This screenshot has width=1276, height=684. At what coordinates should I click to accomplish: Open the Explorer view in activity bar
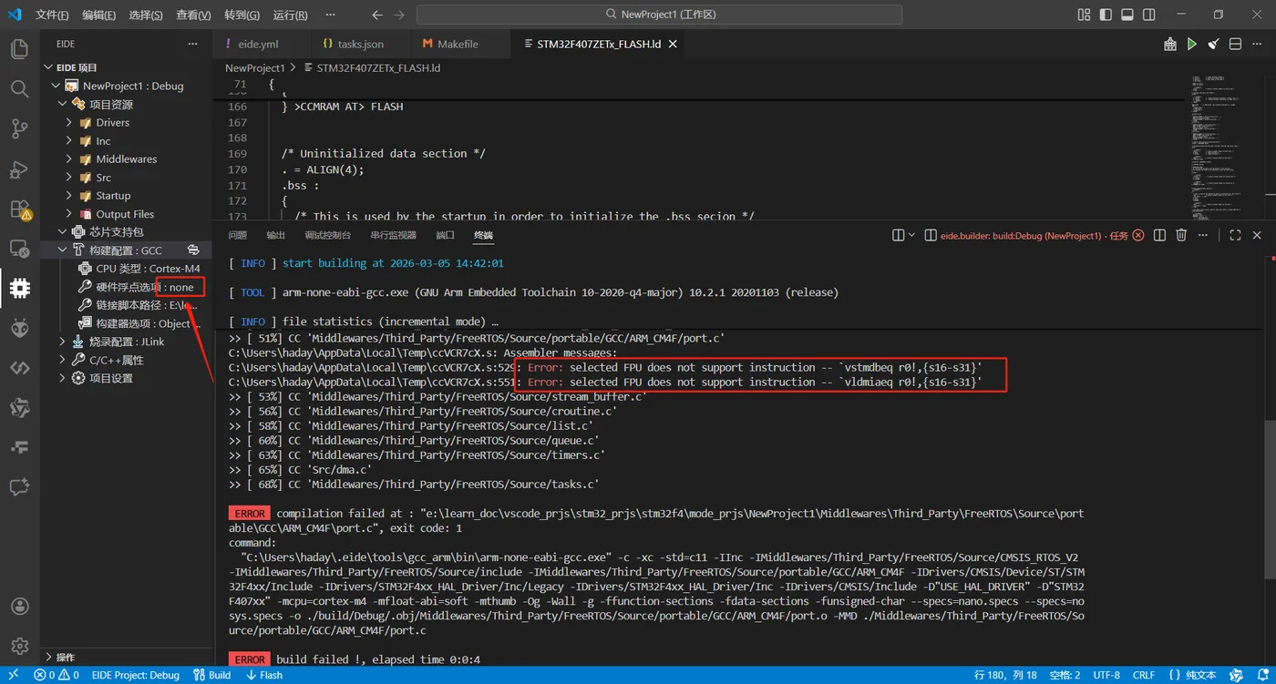(19, 49)
